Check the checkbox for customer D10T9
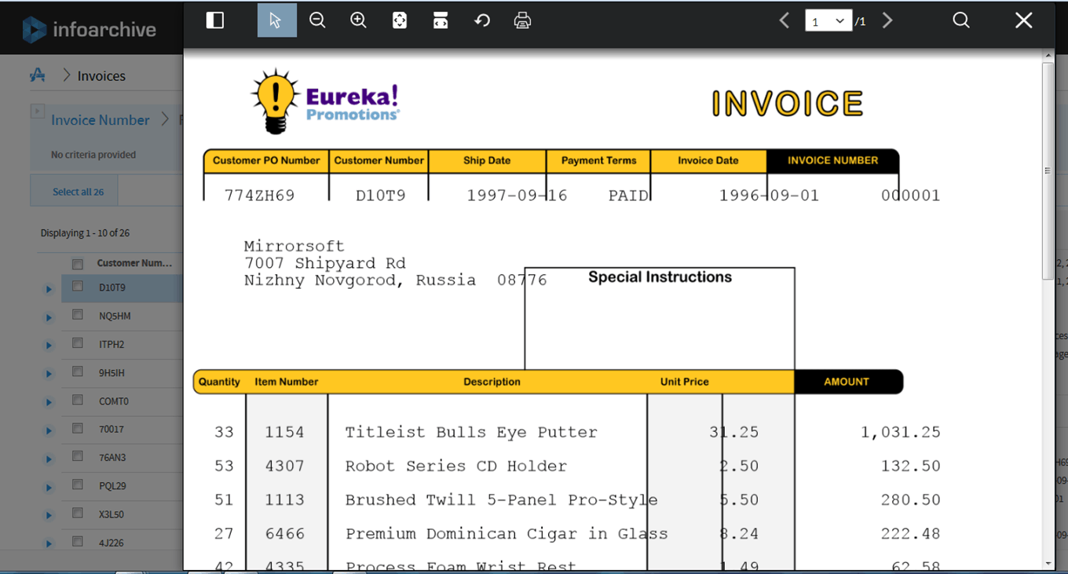 (76, 288)
